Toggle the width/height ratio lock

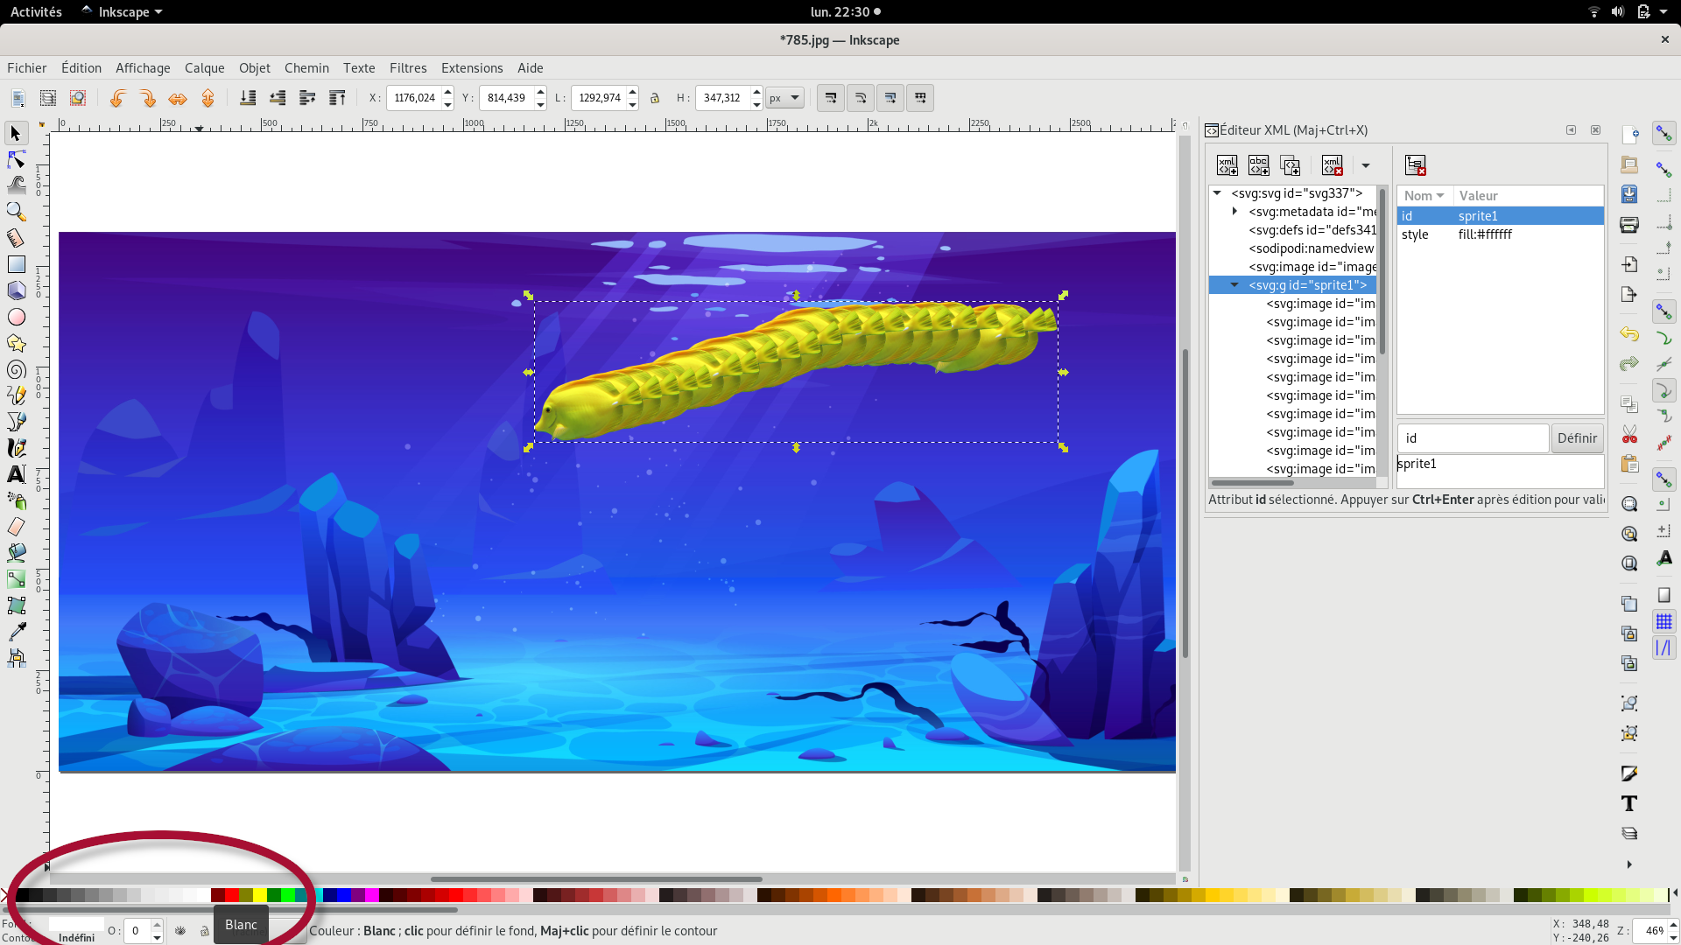(x=655, y=98)
